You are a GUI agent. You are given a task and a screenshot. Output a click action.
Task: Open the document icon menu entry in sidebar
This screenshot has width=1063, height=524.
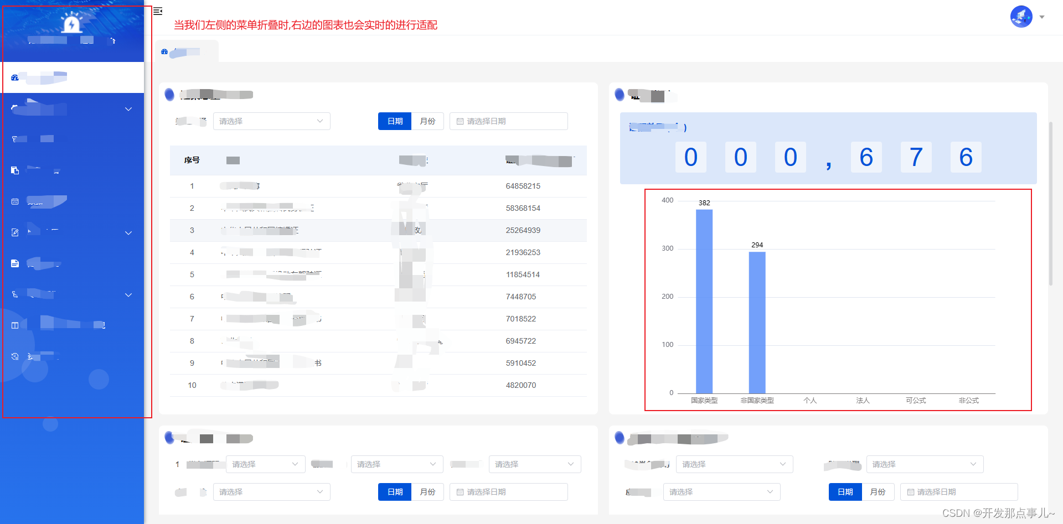[x=14, y=263]
